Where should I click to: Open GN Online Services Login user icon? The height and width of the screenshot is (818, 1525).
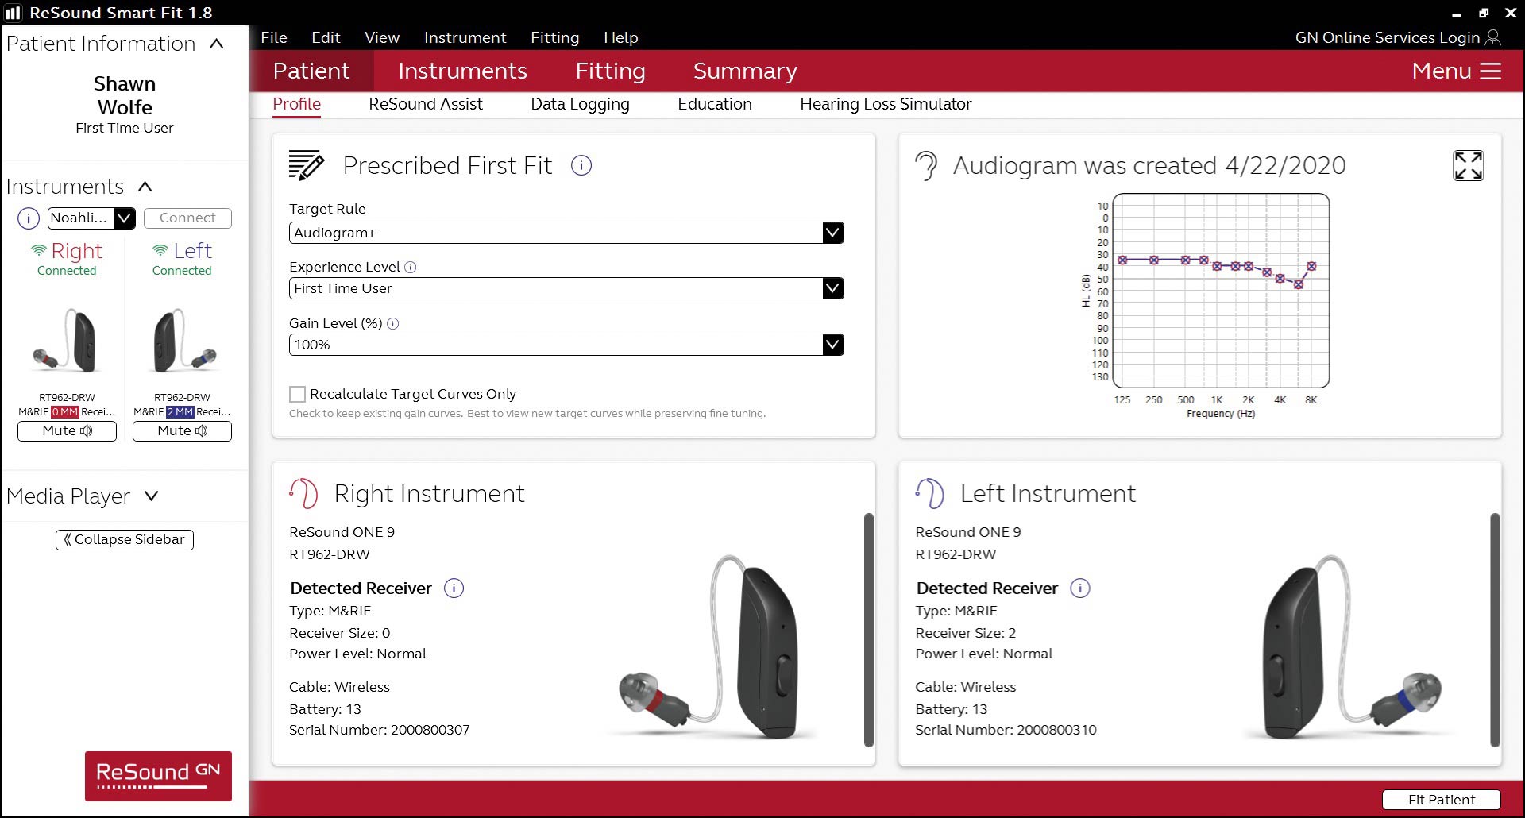point(1492,37)
